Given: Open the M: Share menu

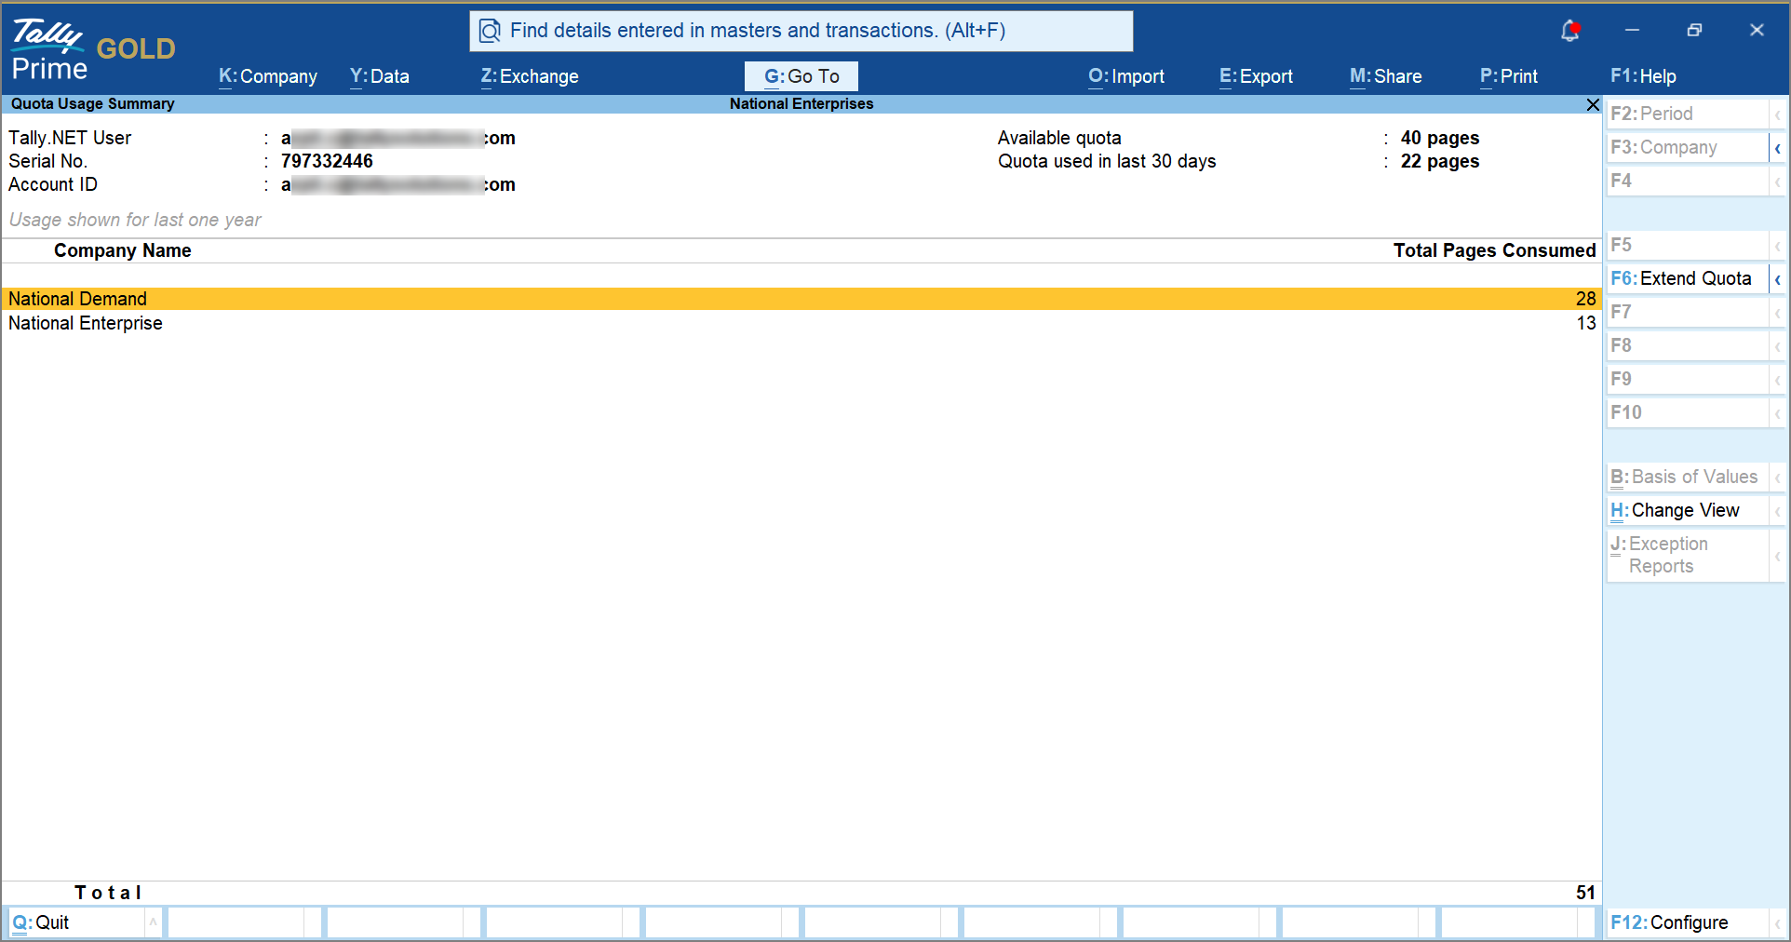Looking at the screenshot, I should point(1386,76).
